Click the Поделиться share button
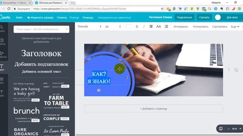This screenshot has height=136, width=243. [x=185, y=17]
